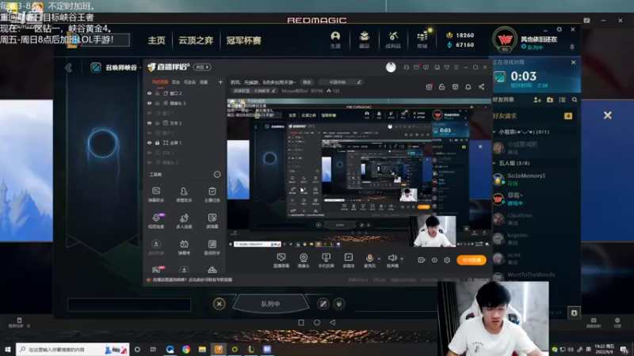Open 冠军杯赛 tab in League client
This screenshot has width=634, height=356.
point(243,40)
